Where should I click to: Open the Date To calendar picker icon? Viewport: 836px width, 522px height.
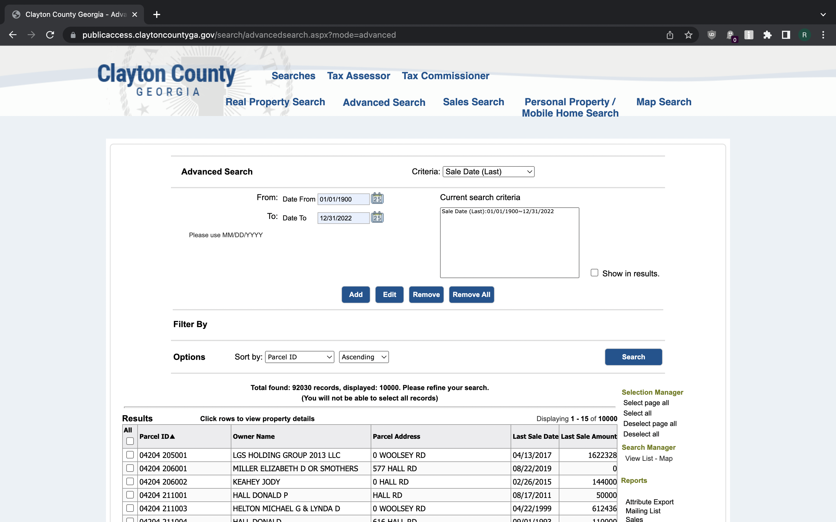click(x=377, y=217)
